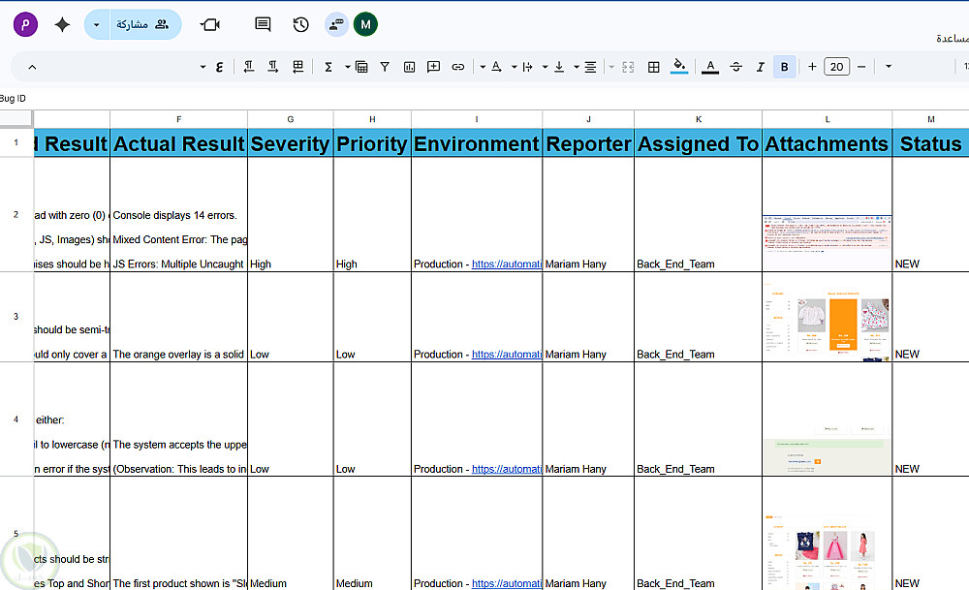The width and height of the screenshot is (969, 590).
Task: Click the horizontal align icon
Action: 590,67
